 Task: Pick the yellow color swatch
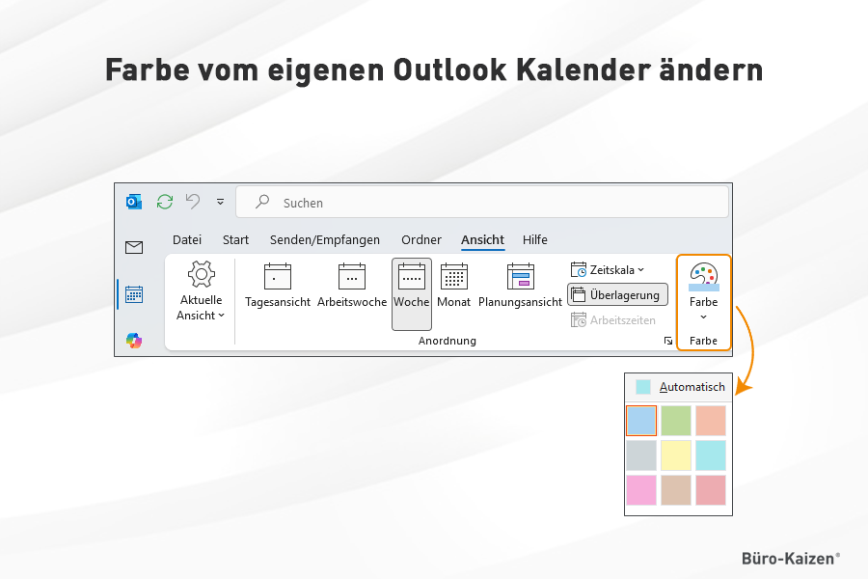[675, 455]
